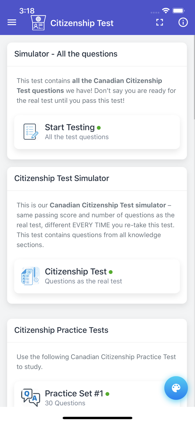The width and height of the screenshot is (195, 423).
Task: Open the info screen via the i icon
Action: 183,22
